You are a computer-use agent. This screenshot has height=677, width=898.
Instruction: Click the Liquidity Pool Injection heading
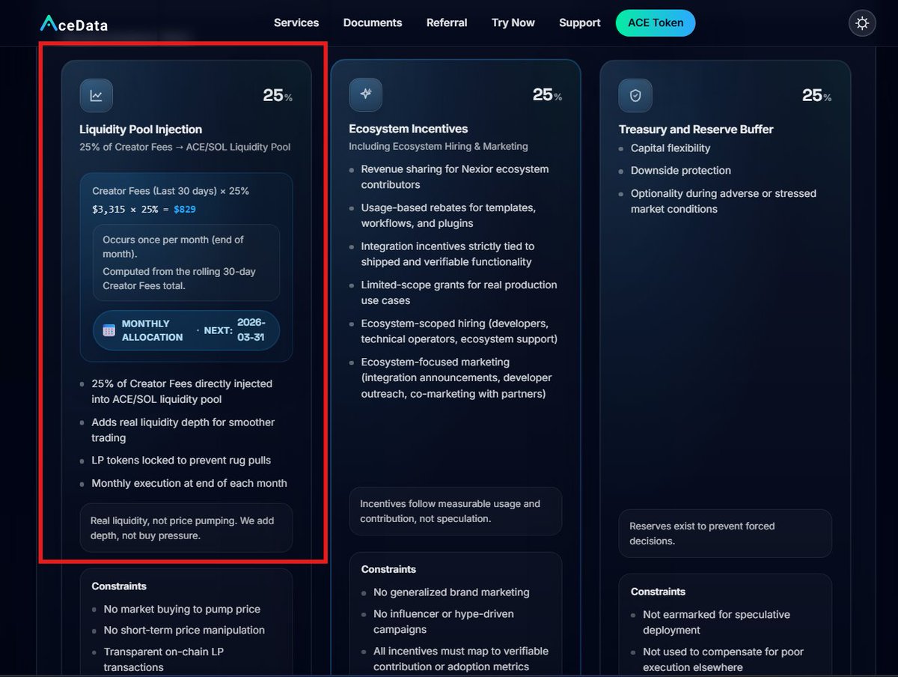141,129
